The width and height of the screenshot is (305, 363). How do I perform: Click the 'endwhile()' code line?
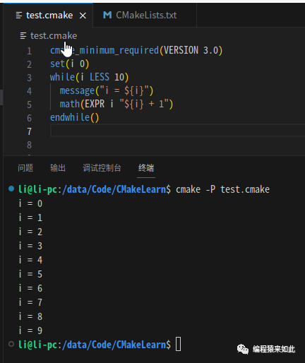click(x=74, y=118)
